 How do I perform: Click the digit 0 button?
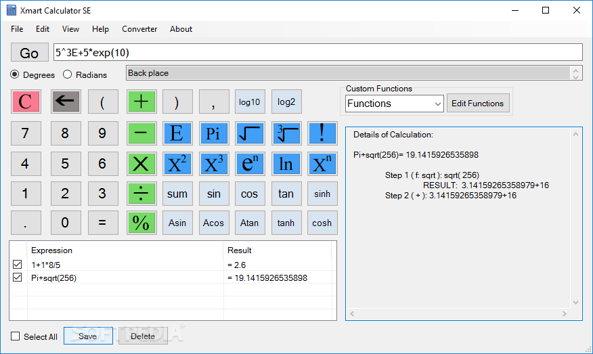pos(66,223)
